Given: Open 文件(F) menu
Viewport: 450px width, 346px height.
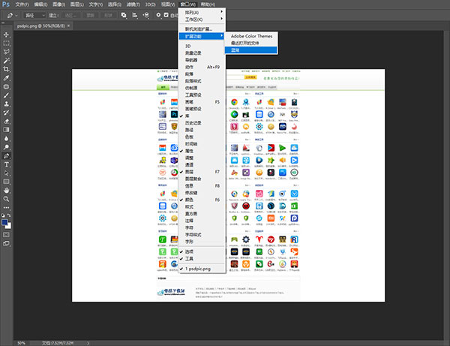Looking at the screenshot, I should click(22, 5).
